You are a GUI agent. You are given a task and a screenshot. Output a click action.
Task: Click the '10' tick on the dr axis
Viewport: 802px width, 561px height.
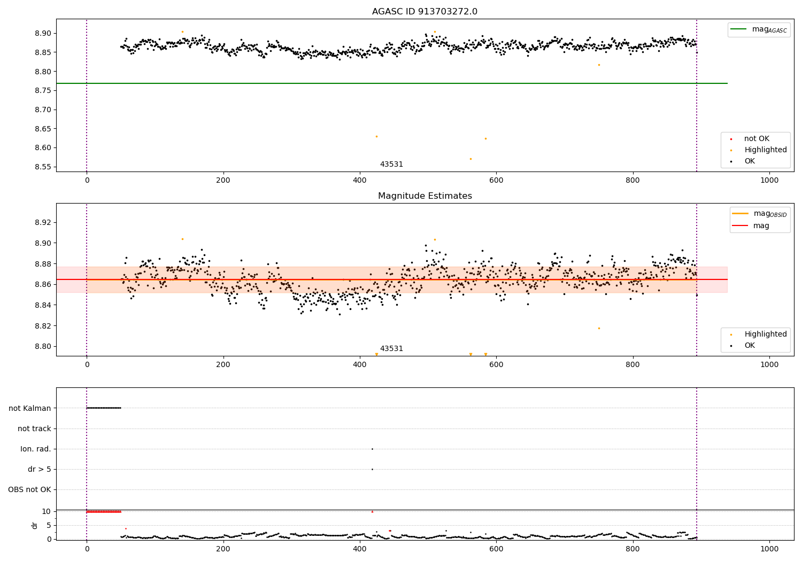coord(47,511)
